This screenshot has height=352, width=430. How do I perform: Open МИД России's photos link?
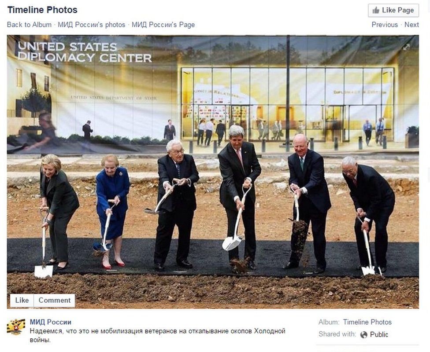[92, 25]
